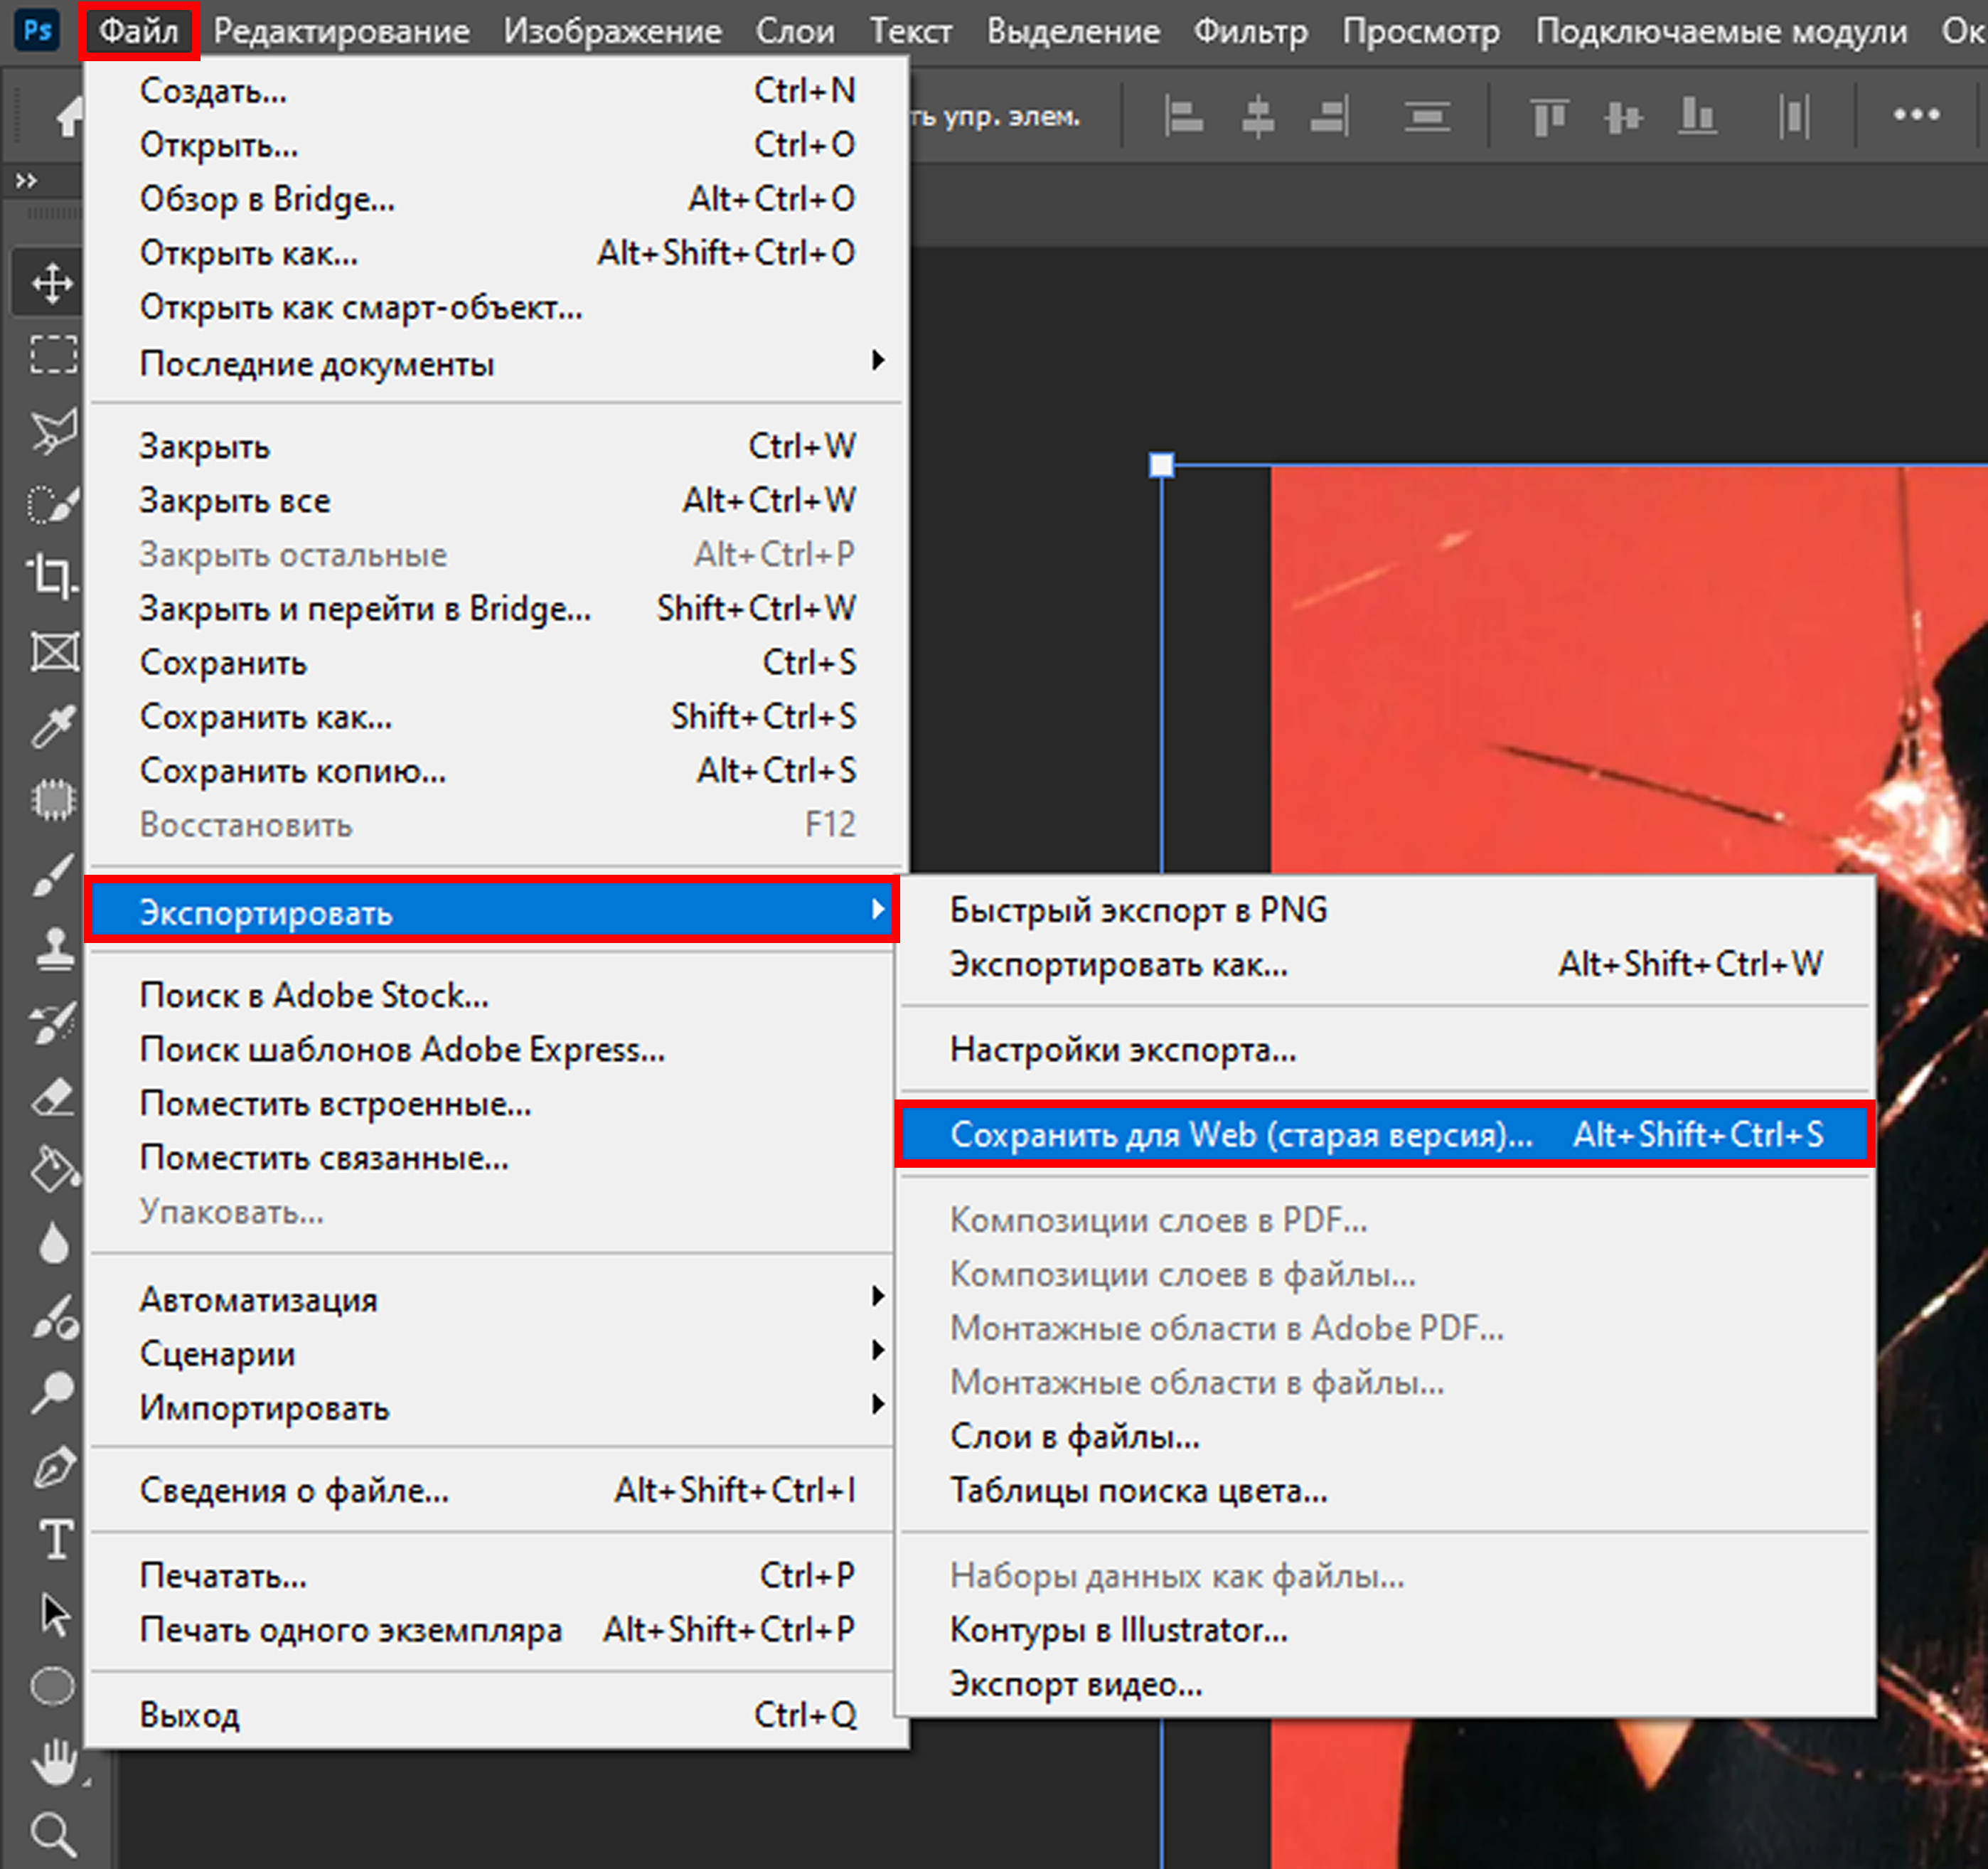Select the Brush tool

[x=53, y=875]
